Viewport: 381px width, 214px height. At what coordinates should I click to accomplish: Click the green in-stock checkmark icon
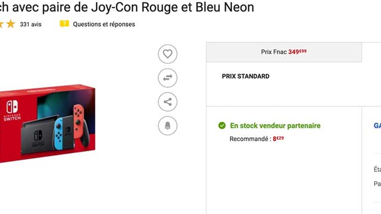pos(223,125)
